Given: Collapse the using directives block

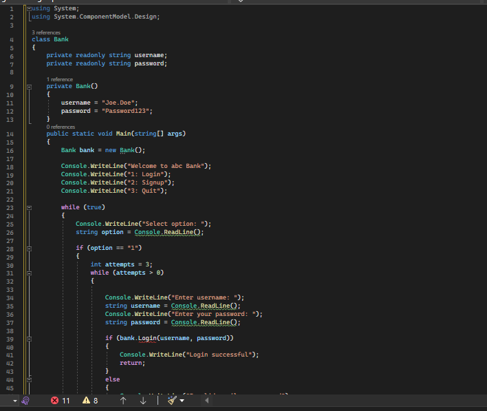Looking at the screenshot, I should click(29, 8).
